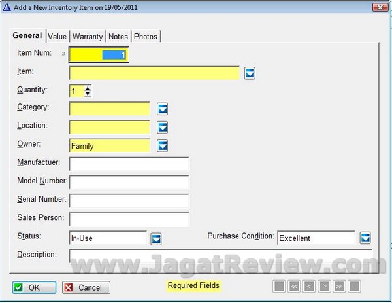Click the Status field showing In-Use
Screen dimensions: 392x303
[x=108, y=238]
